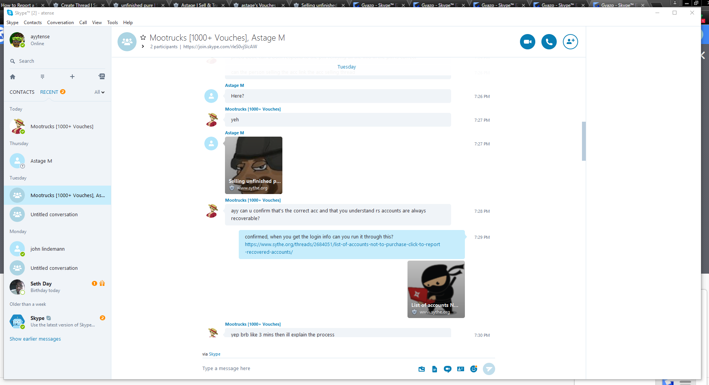Open the sythe.org threads link in message
This screenshot has width=709, height=385.
[x=342, y=248]
